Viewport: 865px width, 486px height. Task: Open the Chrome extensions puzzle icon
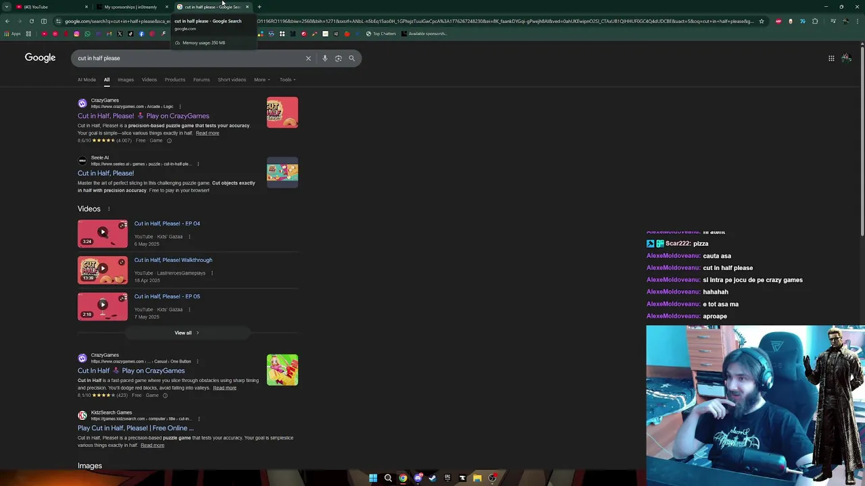click(x=815, y=21)
